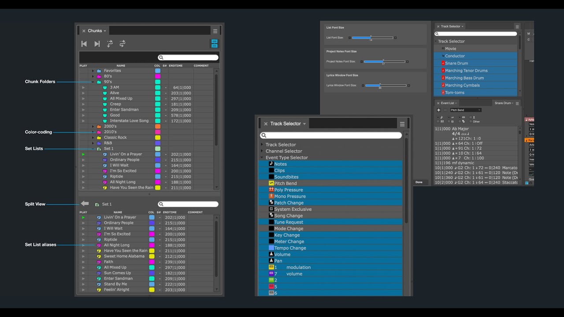Click the Conductor track icon in small Track Selector
Screen dimensions: 564x317
pyautogui.click(x=443, y=56)
